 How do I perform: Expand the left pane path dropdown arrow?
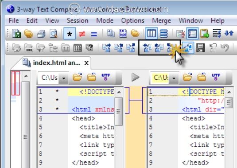click(x=64, y=78)
